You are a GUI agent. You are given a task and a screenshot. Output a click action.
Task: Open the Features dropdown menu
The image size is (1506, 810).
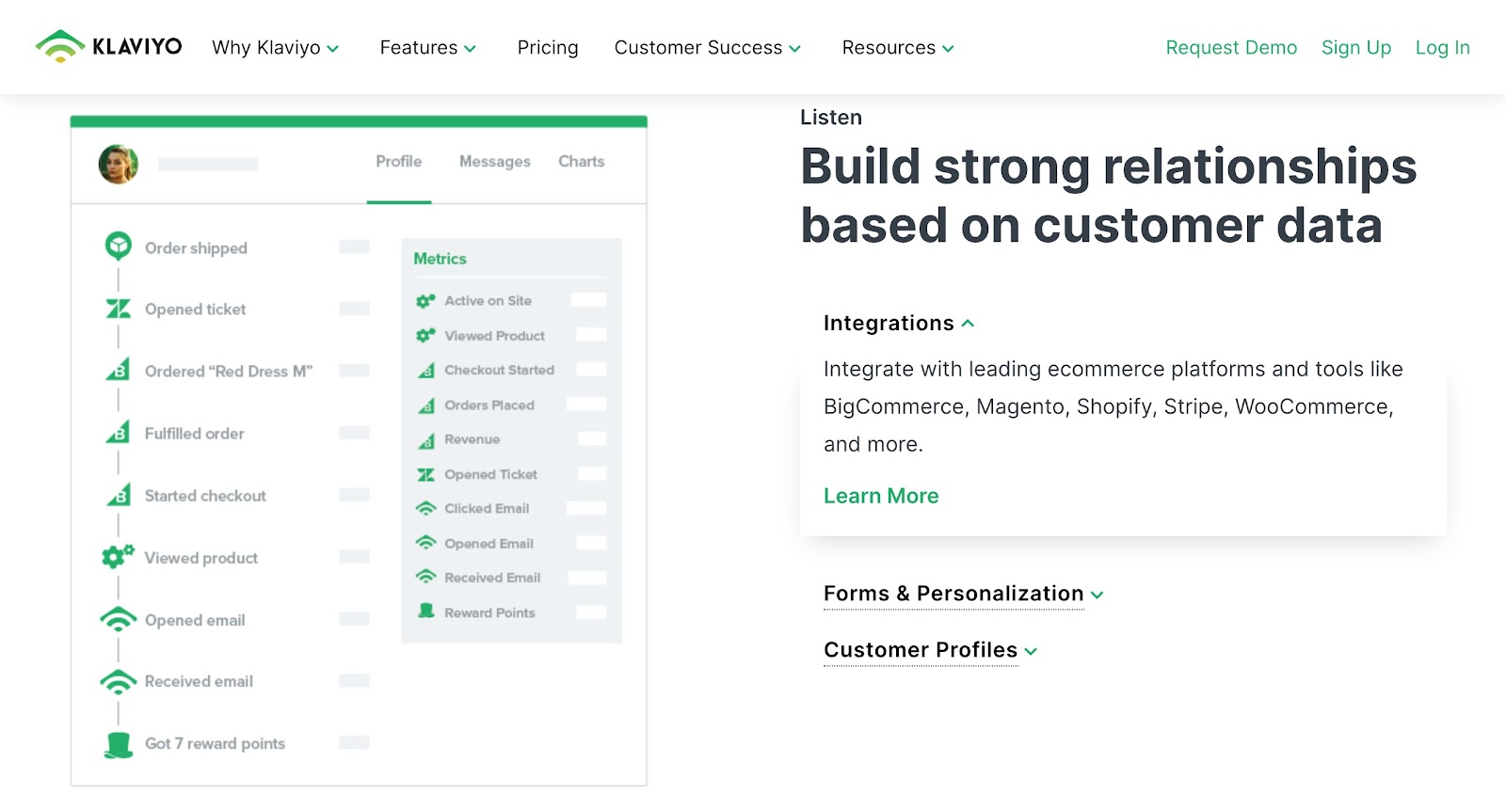(428, 47)
